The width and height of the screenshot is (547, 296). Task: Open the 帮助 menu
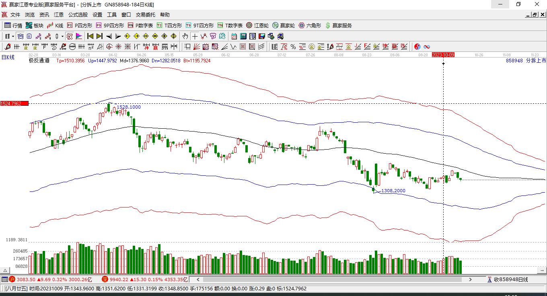pyautogui.click(x=165, y=15)
